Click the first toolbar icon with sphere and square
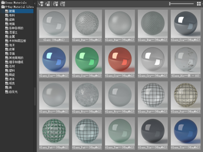The height and width of the screenshot is (152, 203). pos(41,4)
